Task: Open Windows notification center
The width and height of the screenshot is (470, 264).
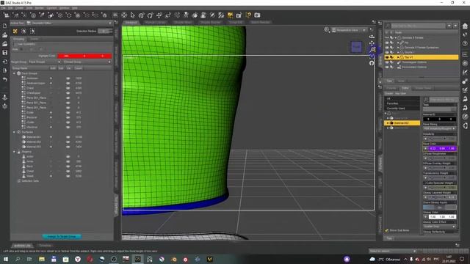Action: tap(462, 259)
